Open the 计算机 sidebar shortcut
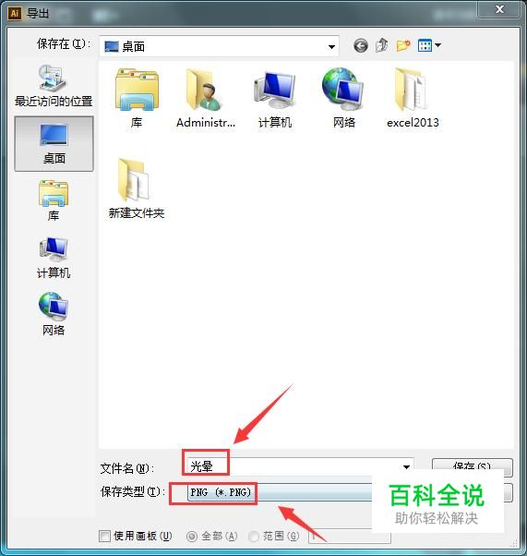Viewport: 527px width, 556px height. coord(54,258)
